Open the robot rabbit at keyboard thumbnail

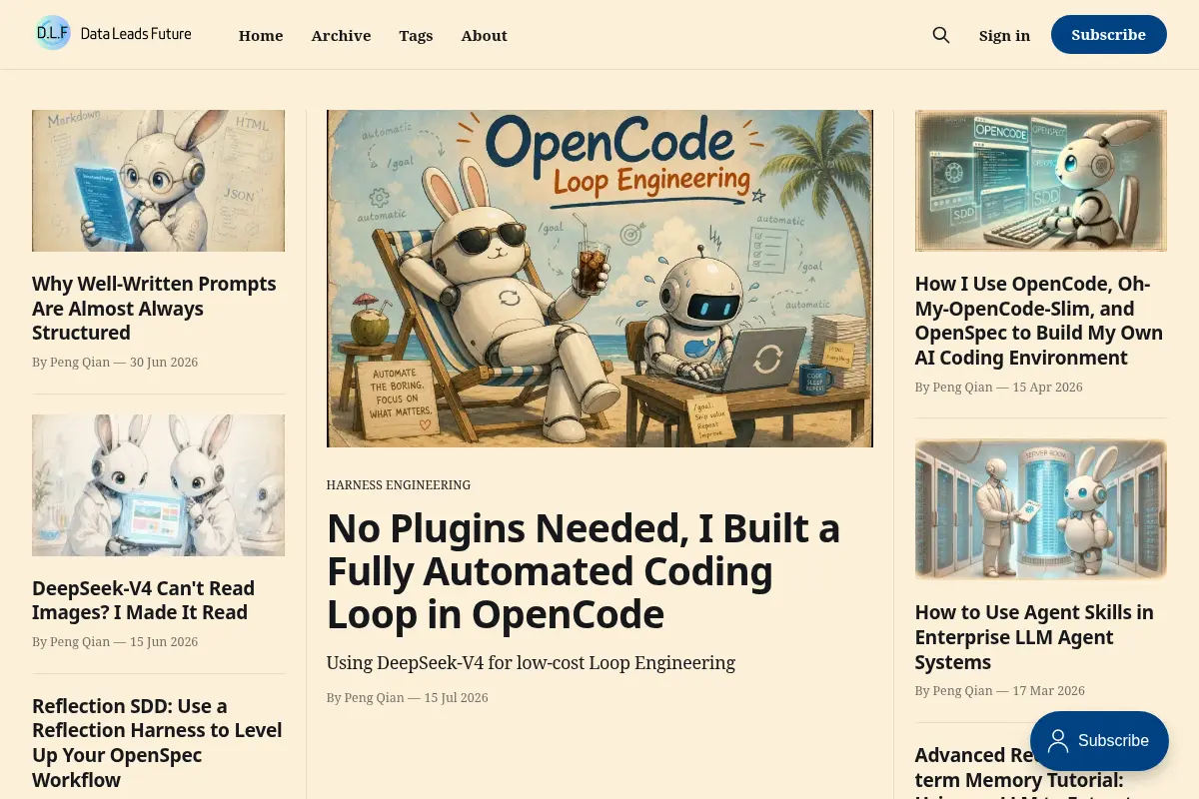click(1040, 181)
